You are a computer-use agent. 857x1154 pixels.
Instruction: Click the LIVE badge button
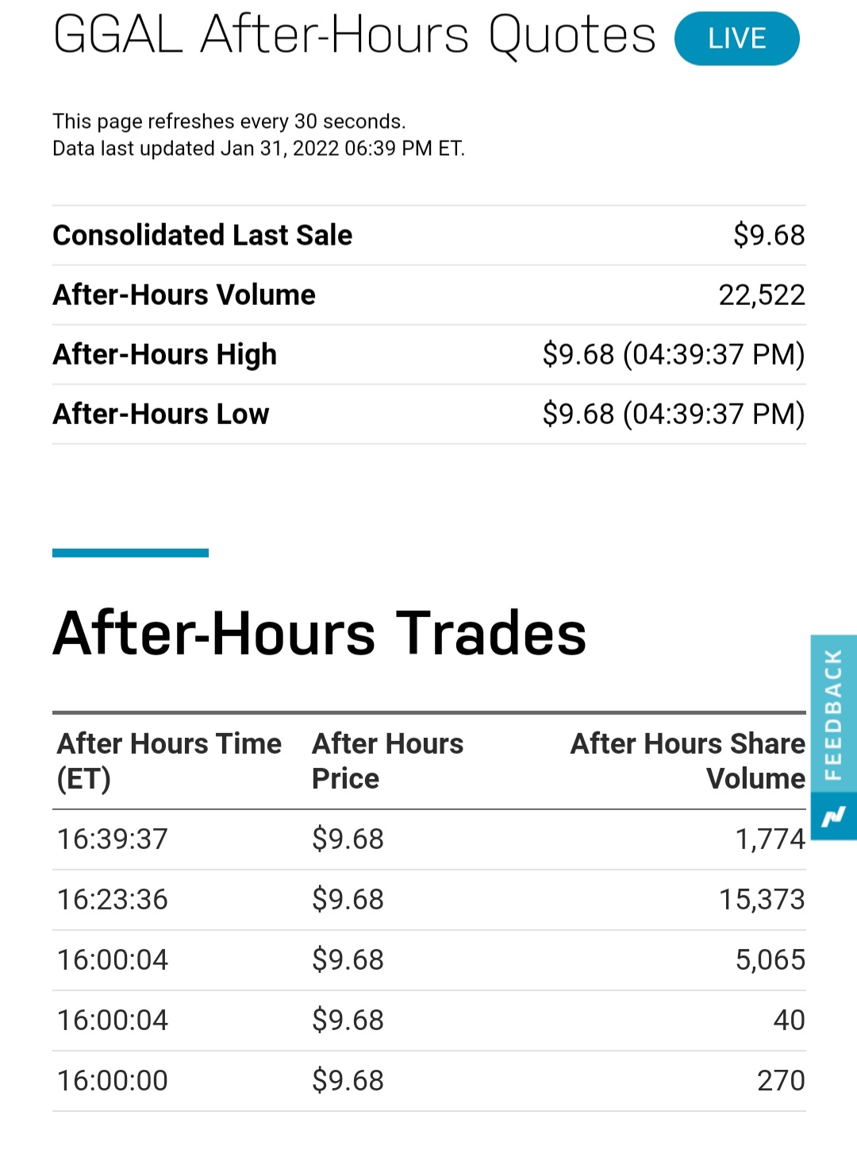(736, 38)
